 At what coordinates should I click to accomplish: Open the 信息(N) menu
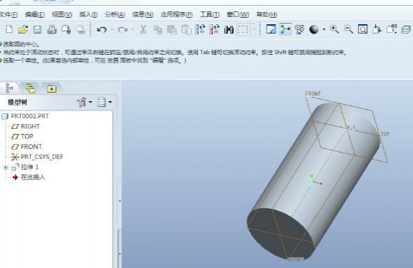pyautogui.click(x=142, y=14)
